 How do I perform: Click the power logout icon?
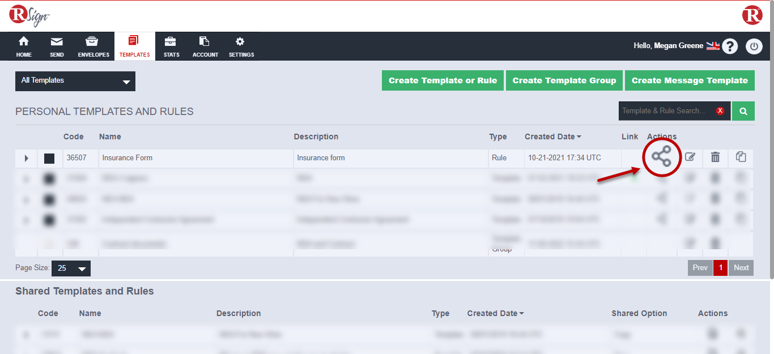pyautogui.click(x=754, y=46)
